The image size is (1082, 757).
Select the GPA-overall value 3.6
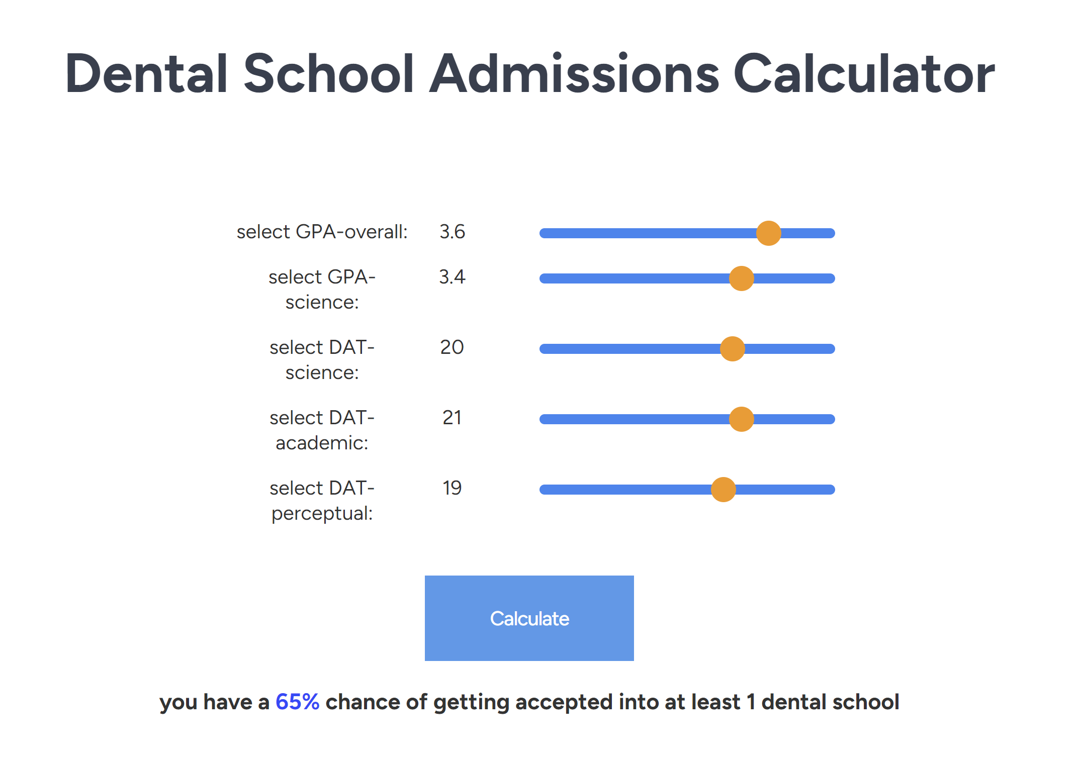coord(452,232)
